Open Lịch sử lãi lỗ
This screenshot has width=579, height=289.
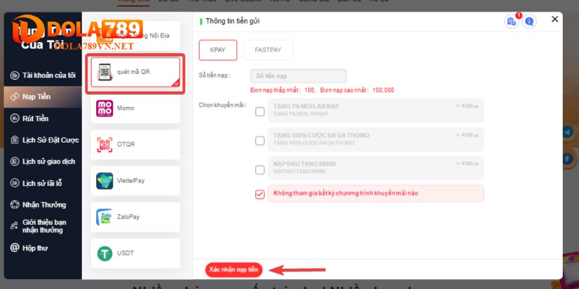(x=43, y=183)
